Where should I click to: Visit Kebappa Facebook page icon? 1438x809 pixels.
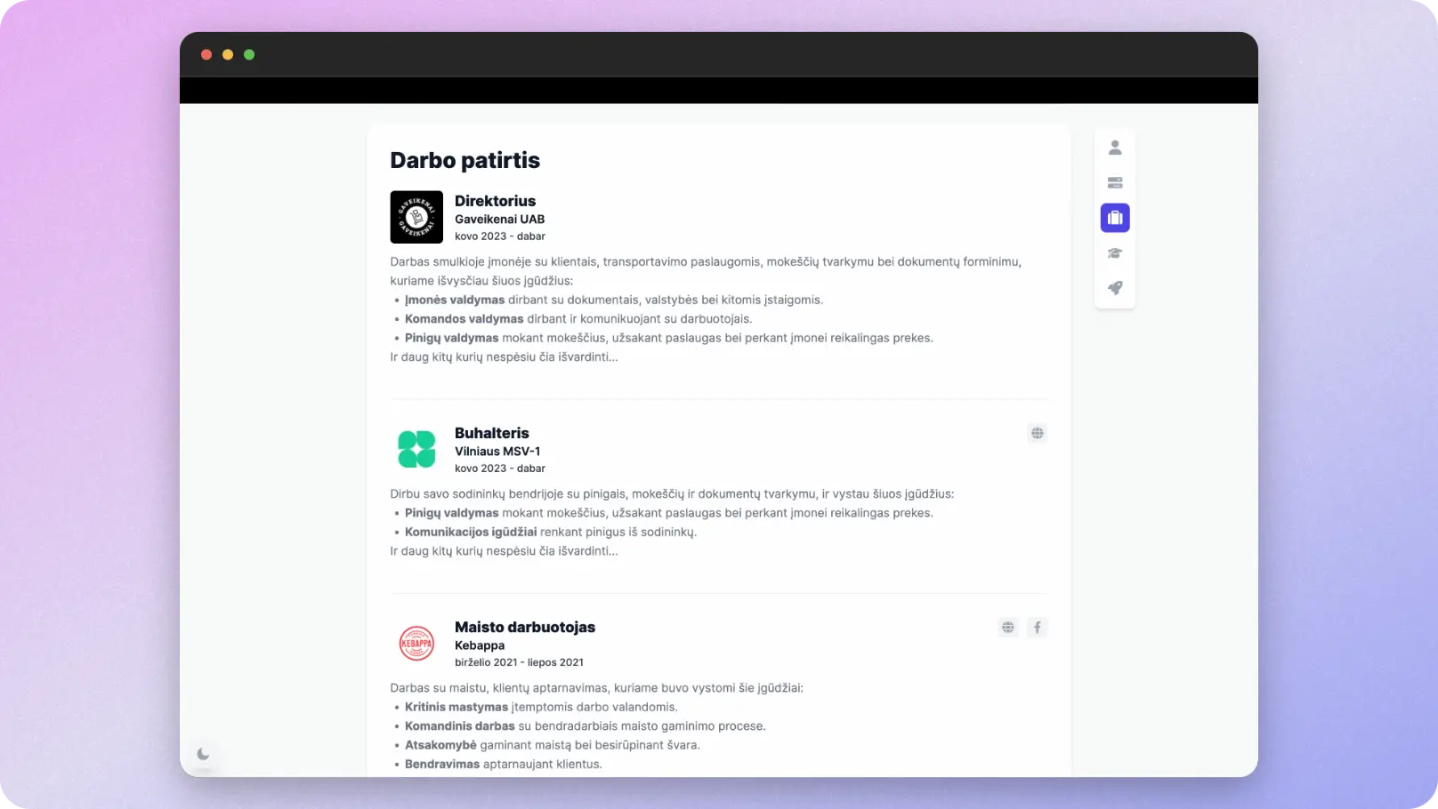pos(1037,628)
